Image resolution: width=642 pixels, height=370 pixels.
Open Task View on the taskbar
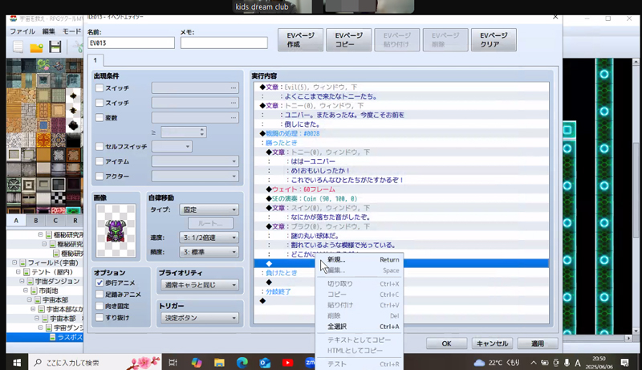coord(173,363)
